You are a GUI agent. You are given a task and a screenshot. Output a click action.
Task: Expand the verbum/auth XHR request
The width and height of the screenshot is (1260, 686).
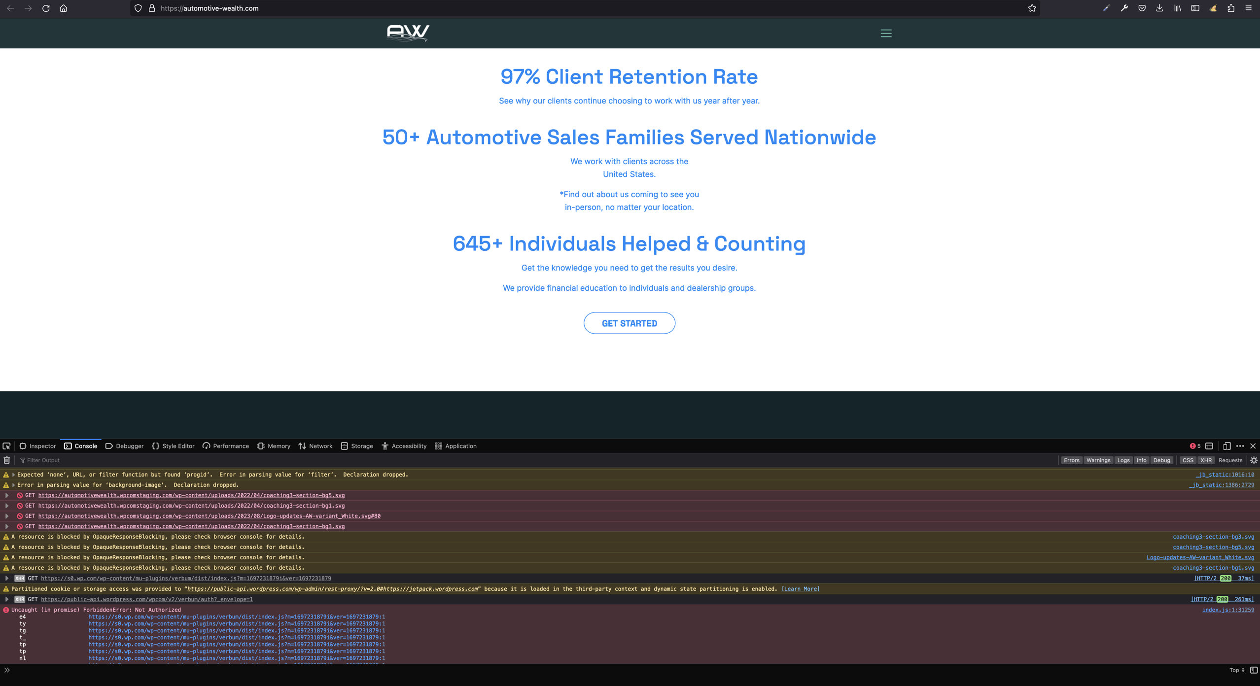[x=7, y=600]
